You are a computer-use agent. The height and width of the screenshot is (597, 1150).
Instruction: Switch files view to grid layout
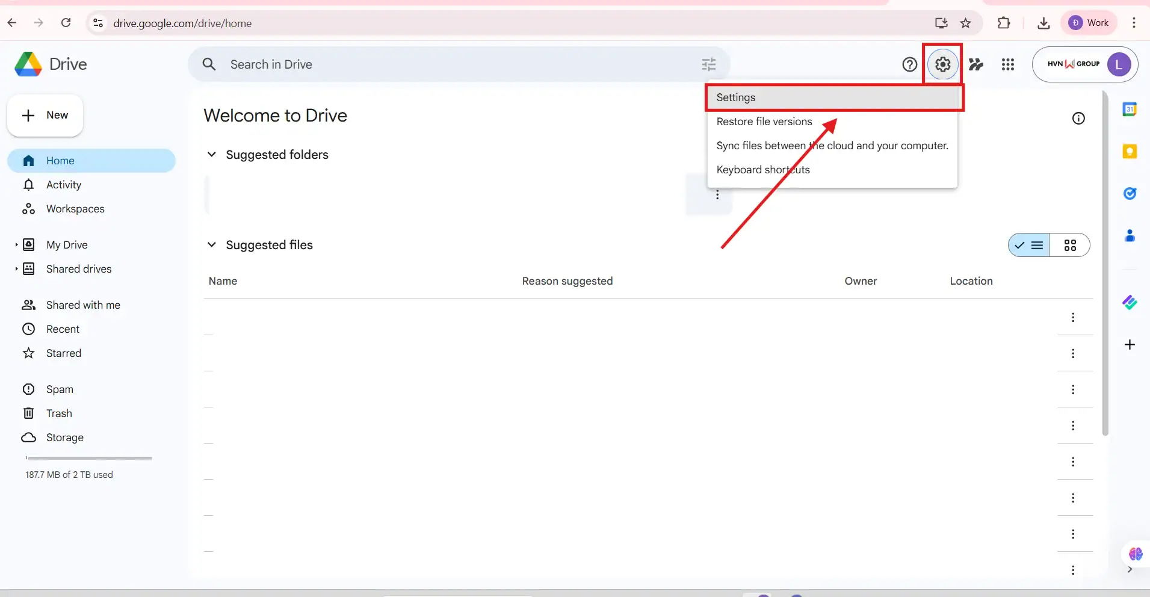click(1071, 245)
